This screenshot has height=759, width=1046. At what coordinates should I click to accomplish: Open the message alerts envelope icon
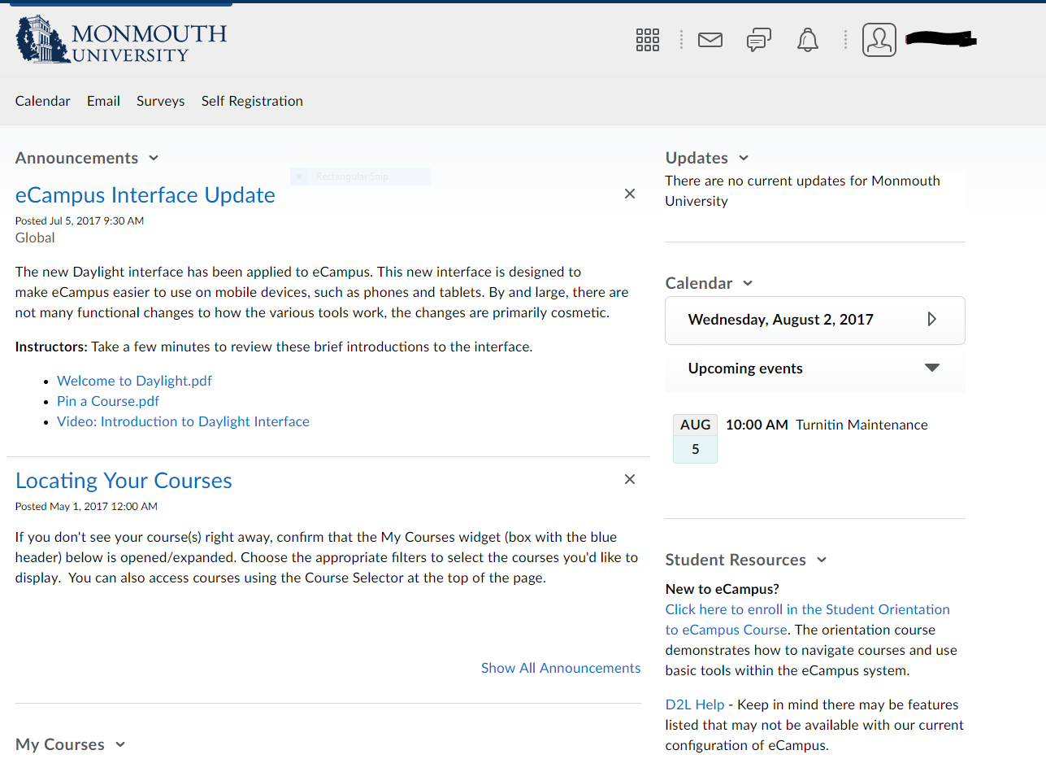710,40
